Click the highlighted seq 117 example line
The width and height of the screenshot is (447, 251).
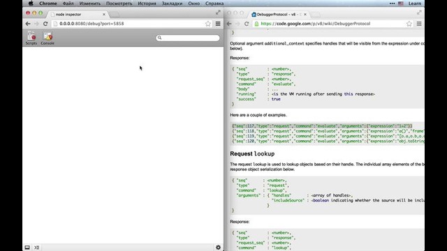pos(322,125)
